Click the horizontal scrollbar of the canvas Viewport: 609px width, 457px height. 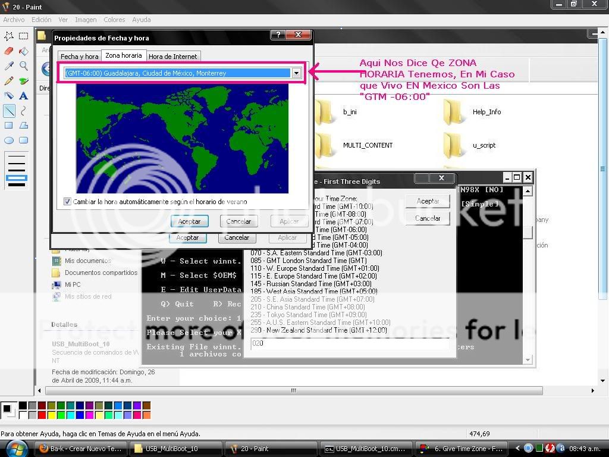click(294, 390)
